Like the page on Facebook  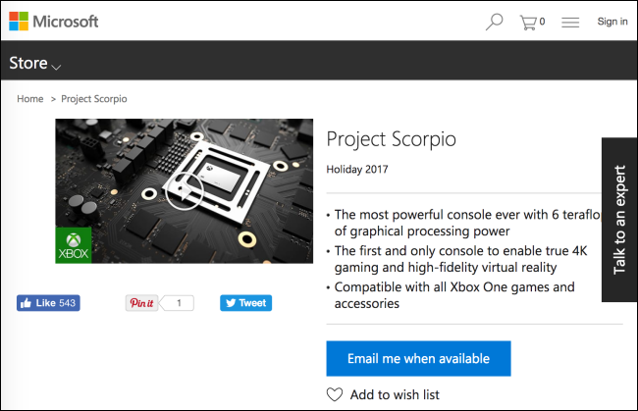pos(48,303)
